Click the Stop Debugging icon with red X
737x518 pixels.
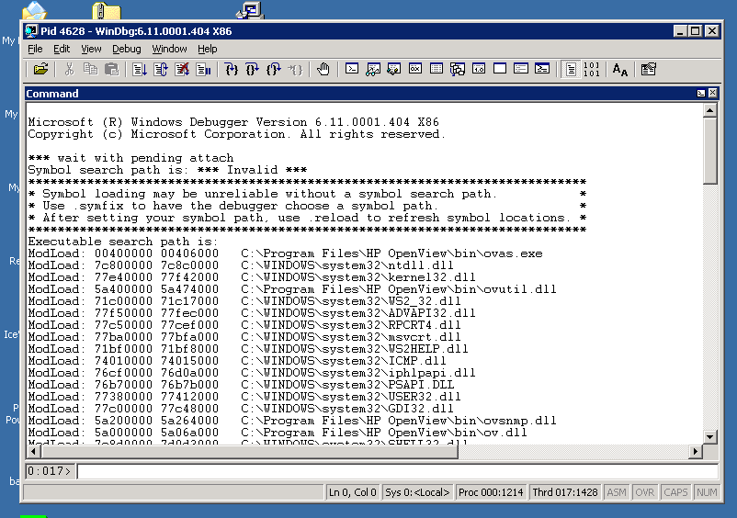(x=182, y=70)
